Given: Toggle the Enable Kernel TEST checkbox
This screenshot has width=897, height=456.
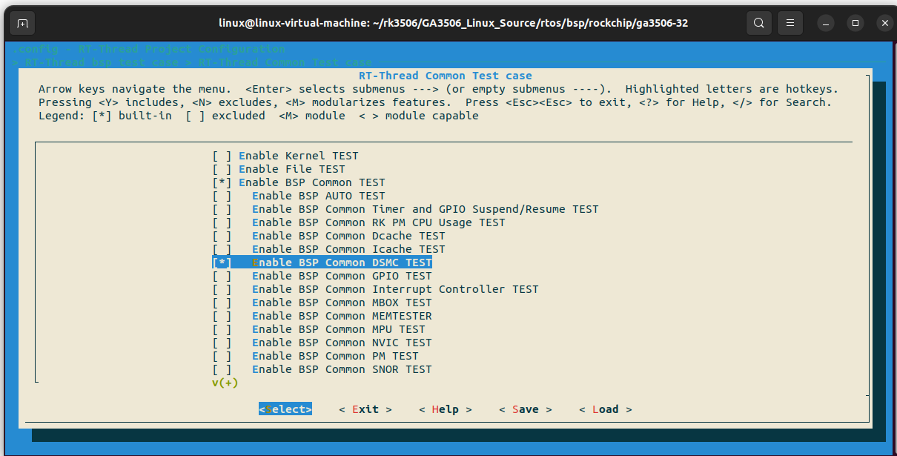Looking at the screenshot, I should pos(222,156).
